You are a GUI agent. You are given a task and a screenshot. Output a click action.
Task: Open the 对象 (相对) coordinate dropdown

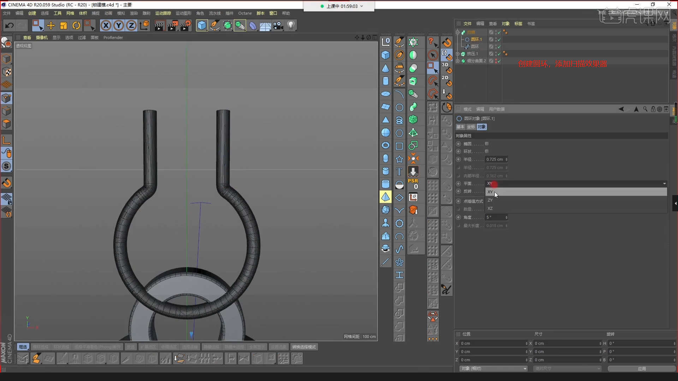click(493, 369)
